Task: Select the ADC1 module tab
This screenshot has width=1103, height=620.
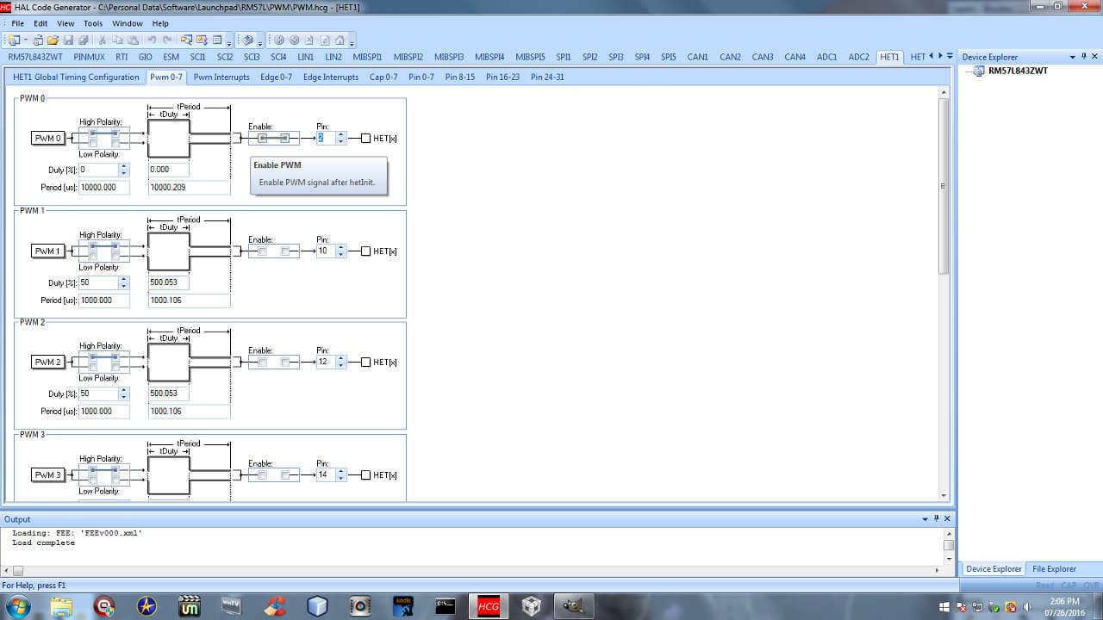Action: [x=826, y=57]
